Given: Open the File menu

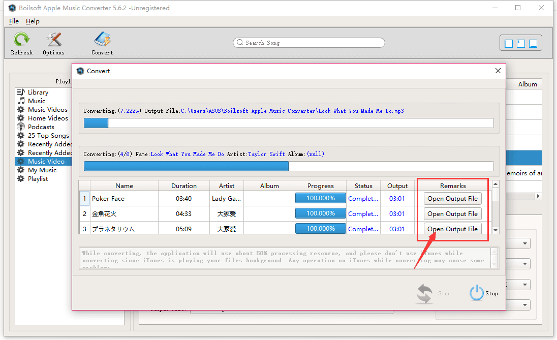Looking at the screenshot, I should tap(14, 21).
